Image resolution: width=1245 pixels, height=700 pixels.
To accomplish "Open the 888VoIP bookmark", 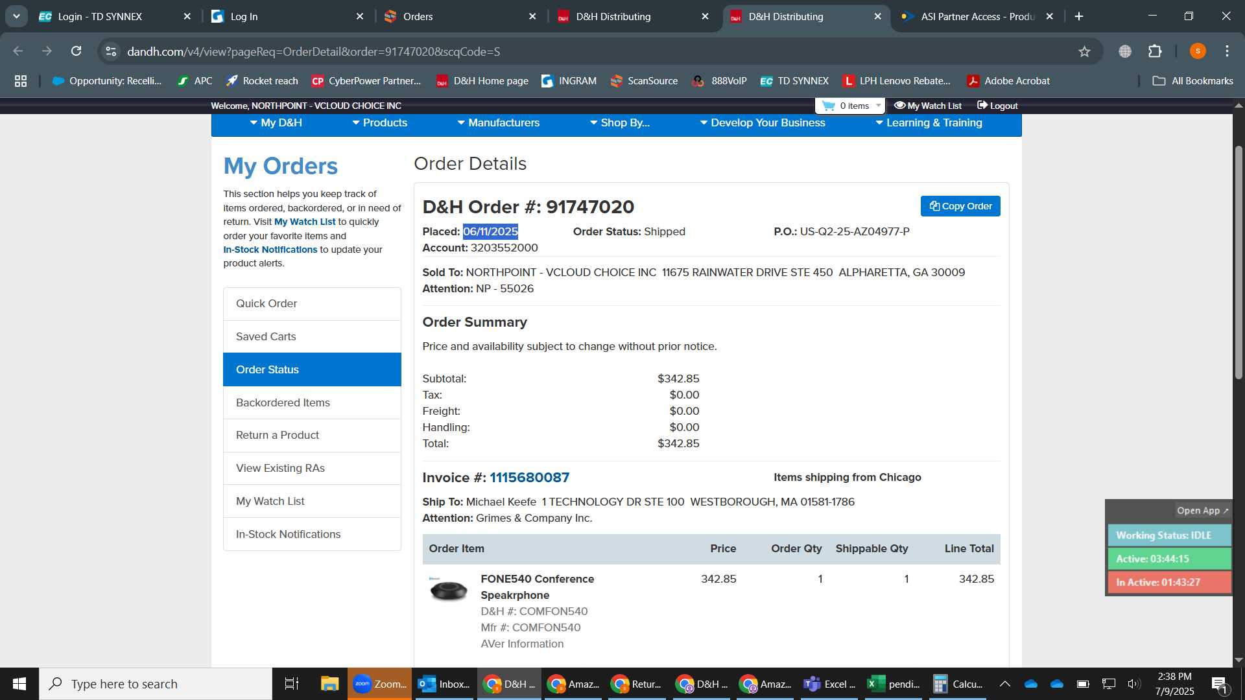I will pyautogui.click(x=719, y=81).
